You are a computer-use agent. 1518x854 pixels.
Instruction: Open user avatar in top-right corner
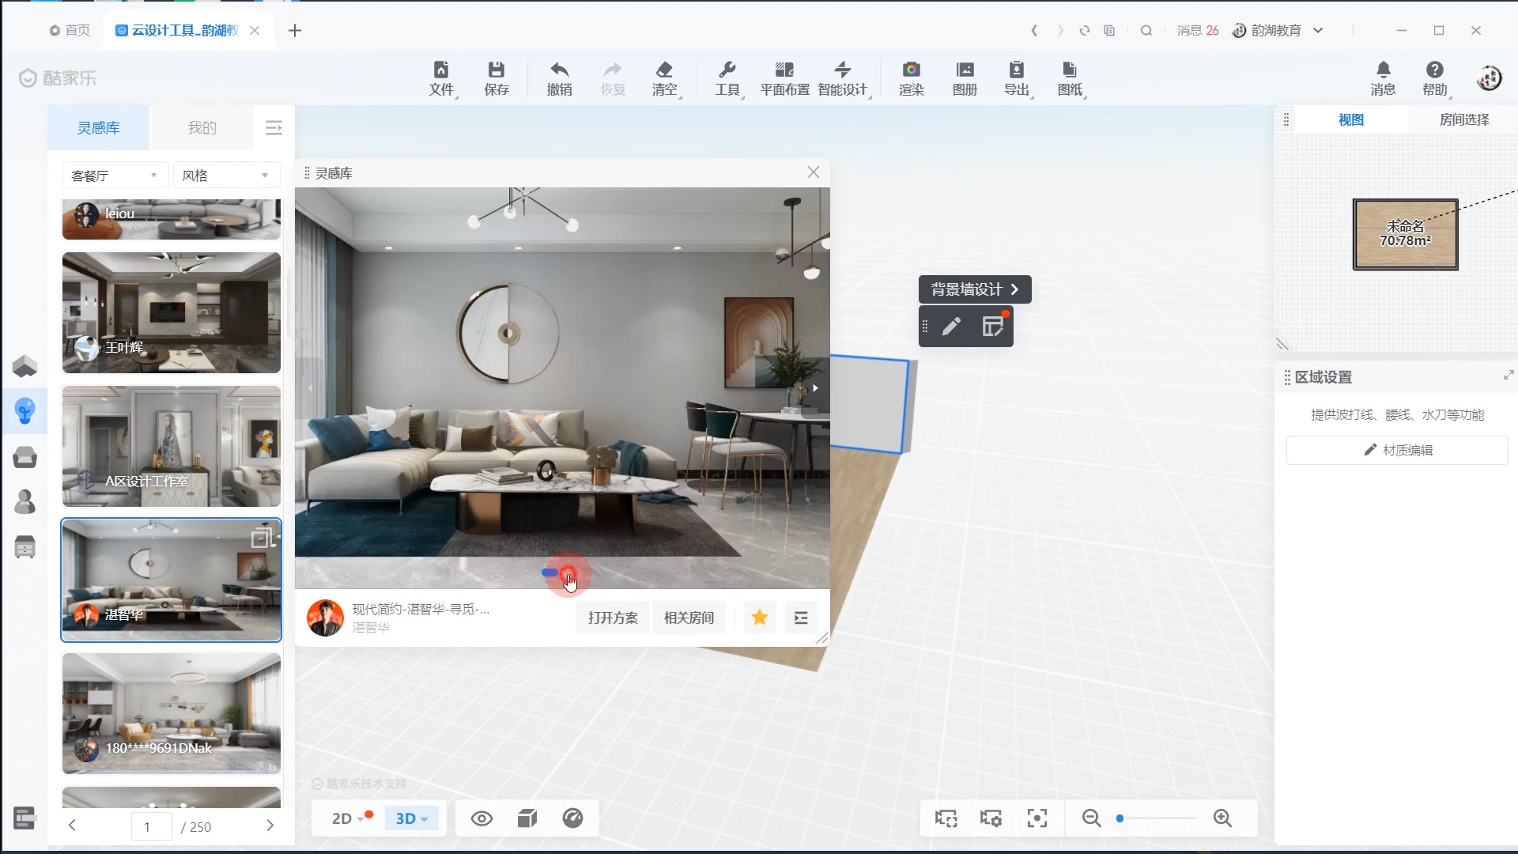pos(1490,77)
